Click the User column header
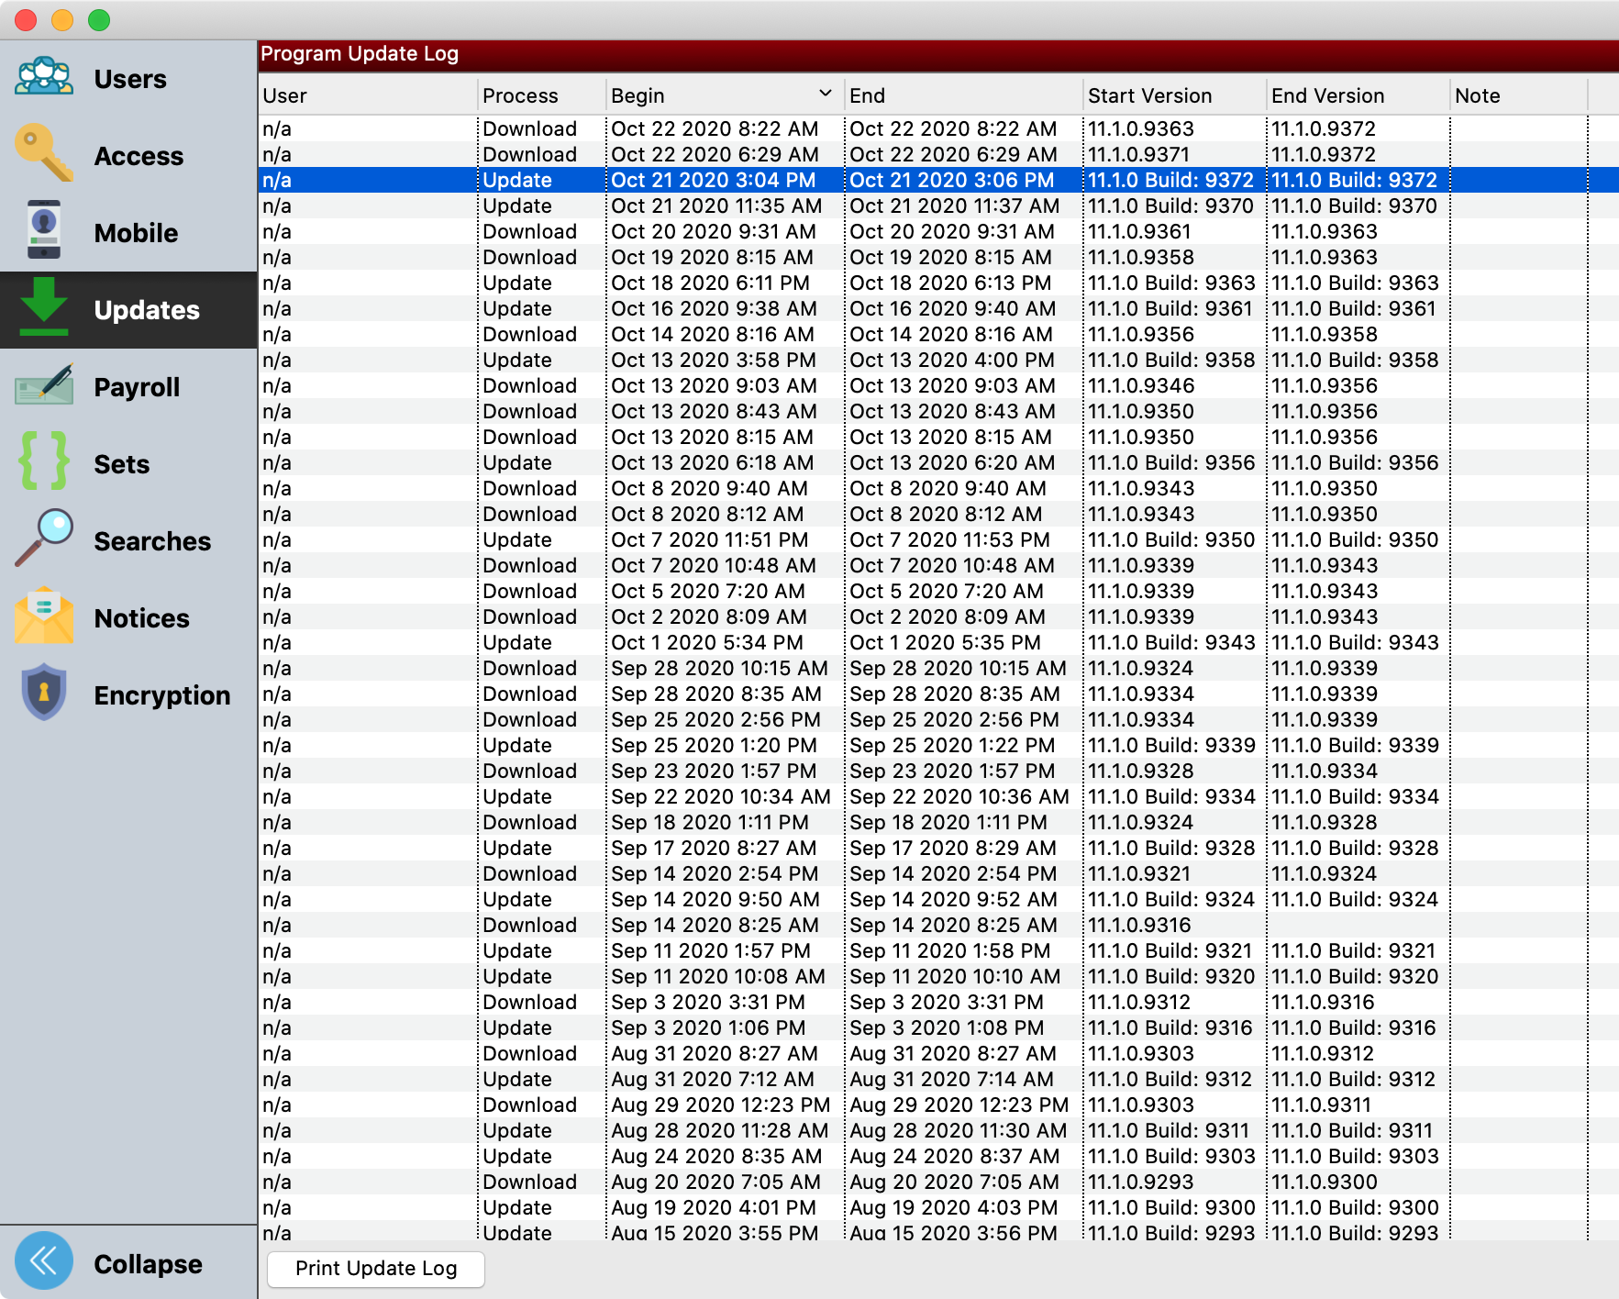Image resolution: width=1619 pixels, height=1299 pixels. pyautogui.click(x=284, y=95)
